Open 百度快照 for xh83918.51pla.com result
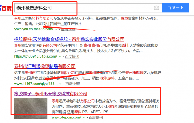This screenshot has width=194, height=123. 72,57
